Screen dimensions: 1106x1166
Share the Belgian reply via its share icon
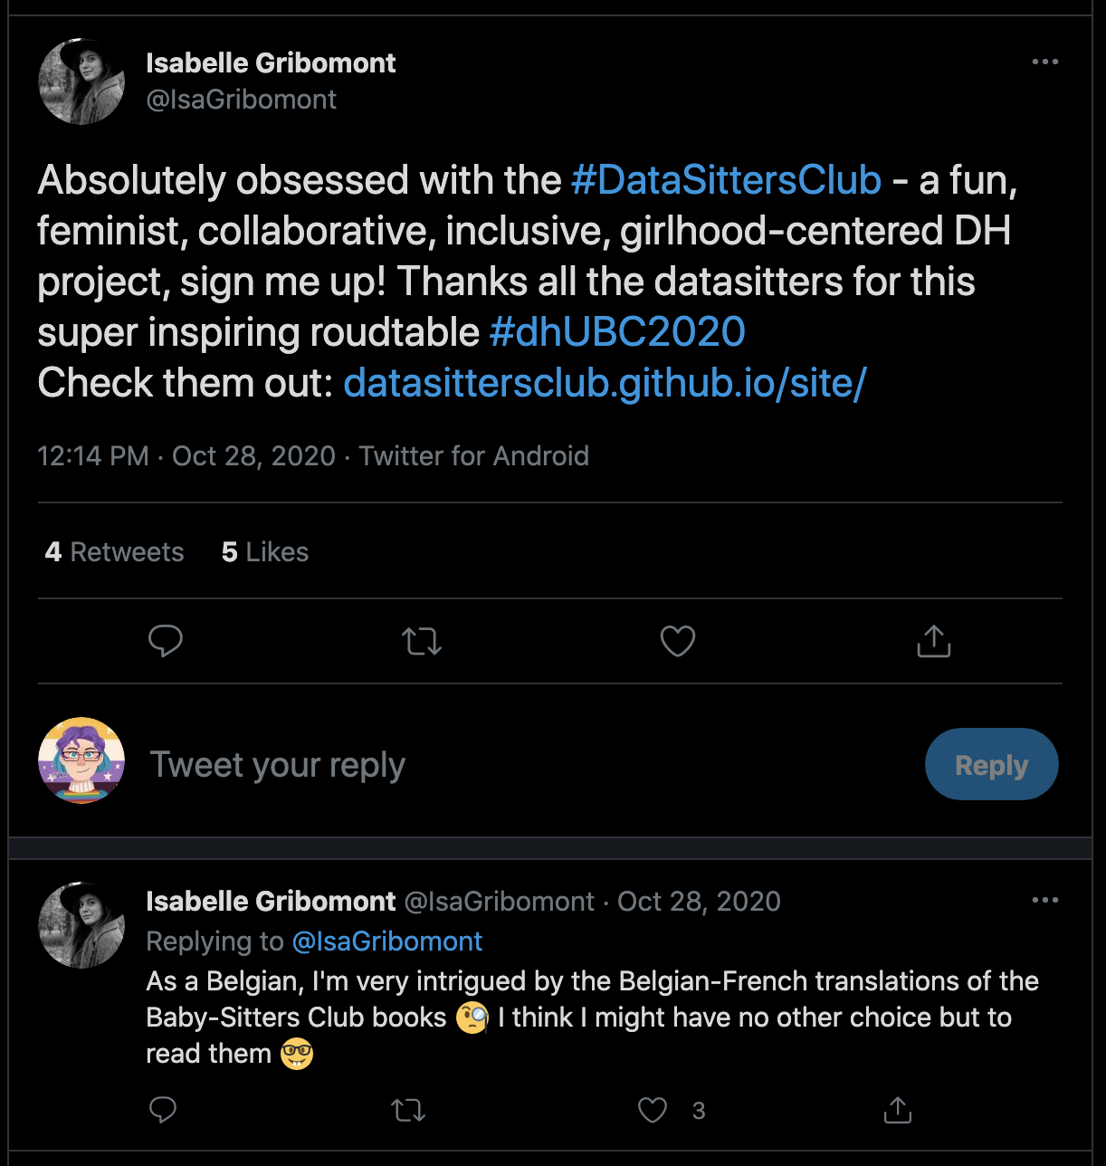tap(896, 1109)
